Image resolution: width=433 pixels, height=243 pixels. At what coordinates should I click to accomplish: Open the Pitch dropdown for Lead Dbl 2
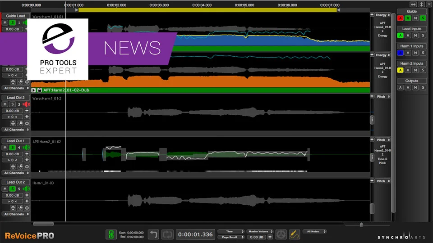click(383, 97)
